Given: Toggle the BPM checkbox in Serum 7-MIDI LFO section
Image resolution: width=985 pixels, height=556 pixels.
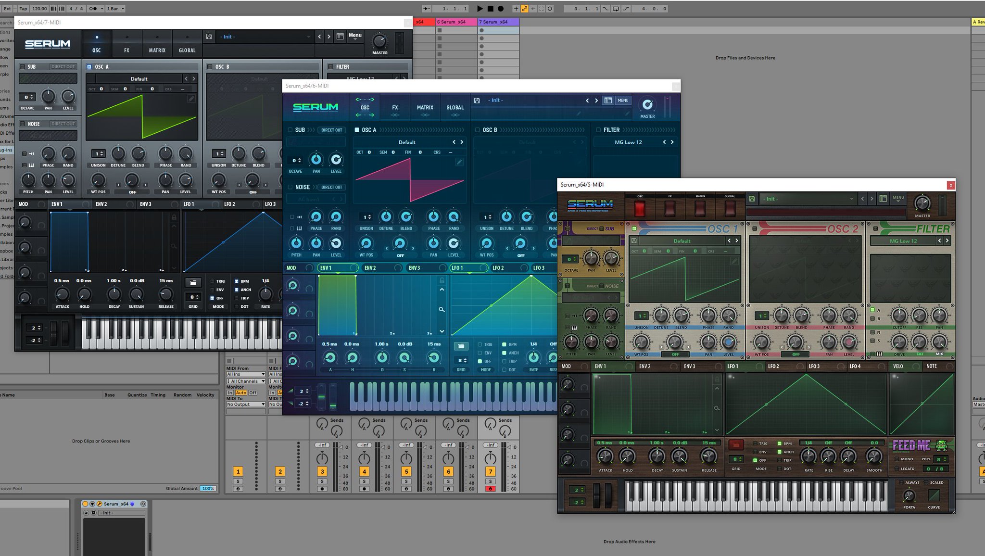Looking at the screenshot, I should tap(237, 281).
